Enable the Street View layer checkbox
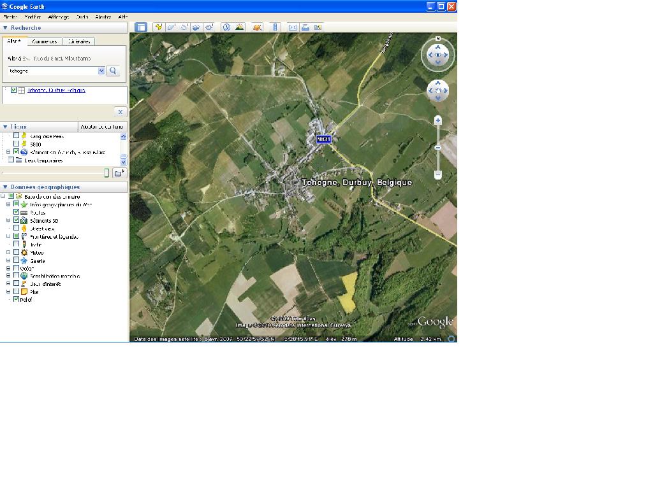 pyautogui.click(x=16, y=228)
